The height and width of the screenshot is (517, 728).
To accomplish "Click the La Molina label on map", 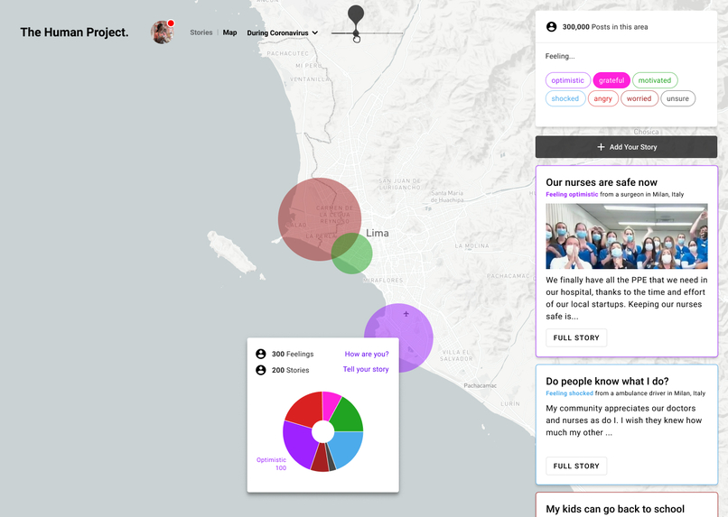I will click(x=471, y=245).
